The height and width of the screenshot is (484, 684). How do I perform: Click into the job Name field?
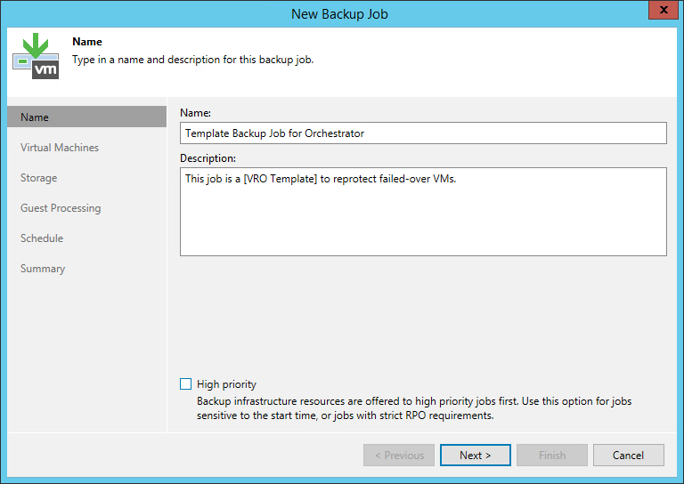(423, 133)
